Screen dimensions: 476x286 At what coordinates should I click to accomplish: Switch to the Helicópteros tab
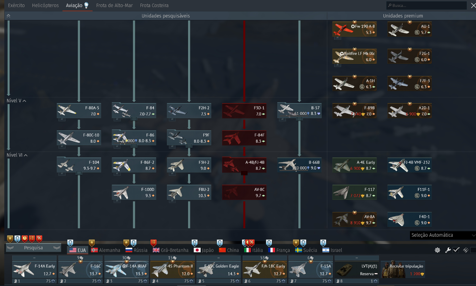point(45,5)
